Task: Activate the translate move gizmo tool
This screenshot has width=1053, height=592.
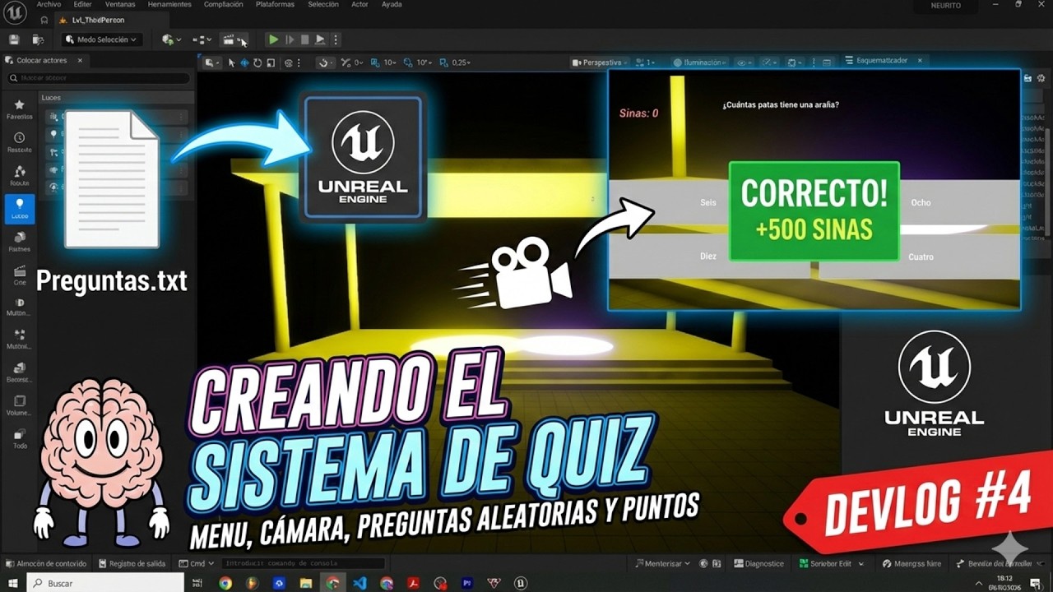Action: coord(244,62)
